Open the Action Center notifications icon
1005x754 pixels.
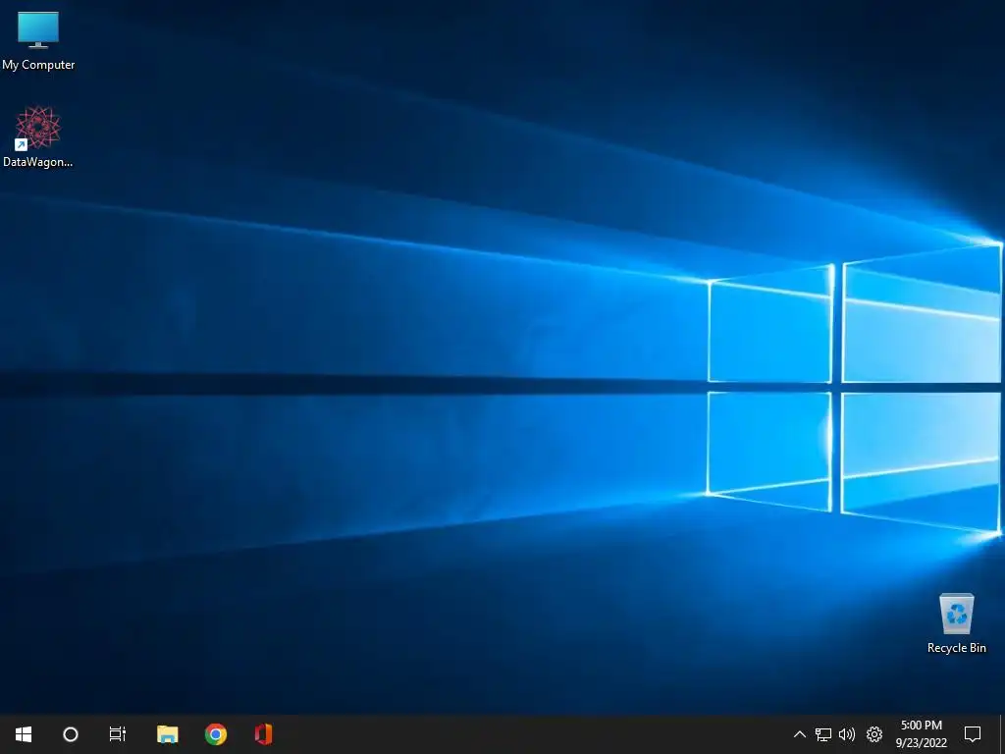[973, 734]
